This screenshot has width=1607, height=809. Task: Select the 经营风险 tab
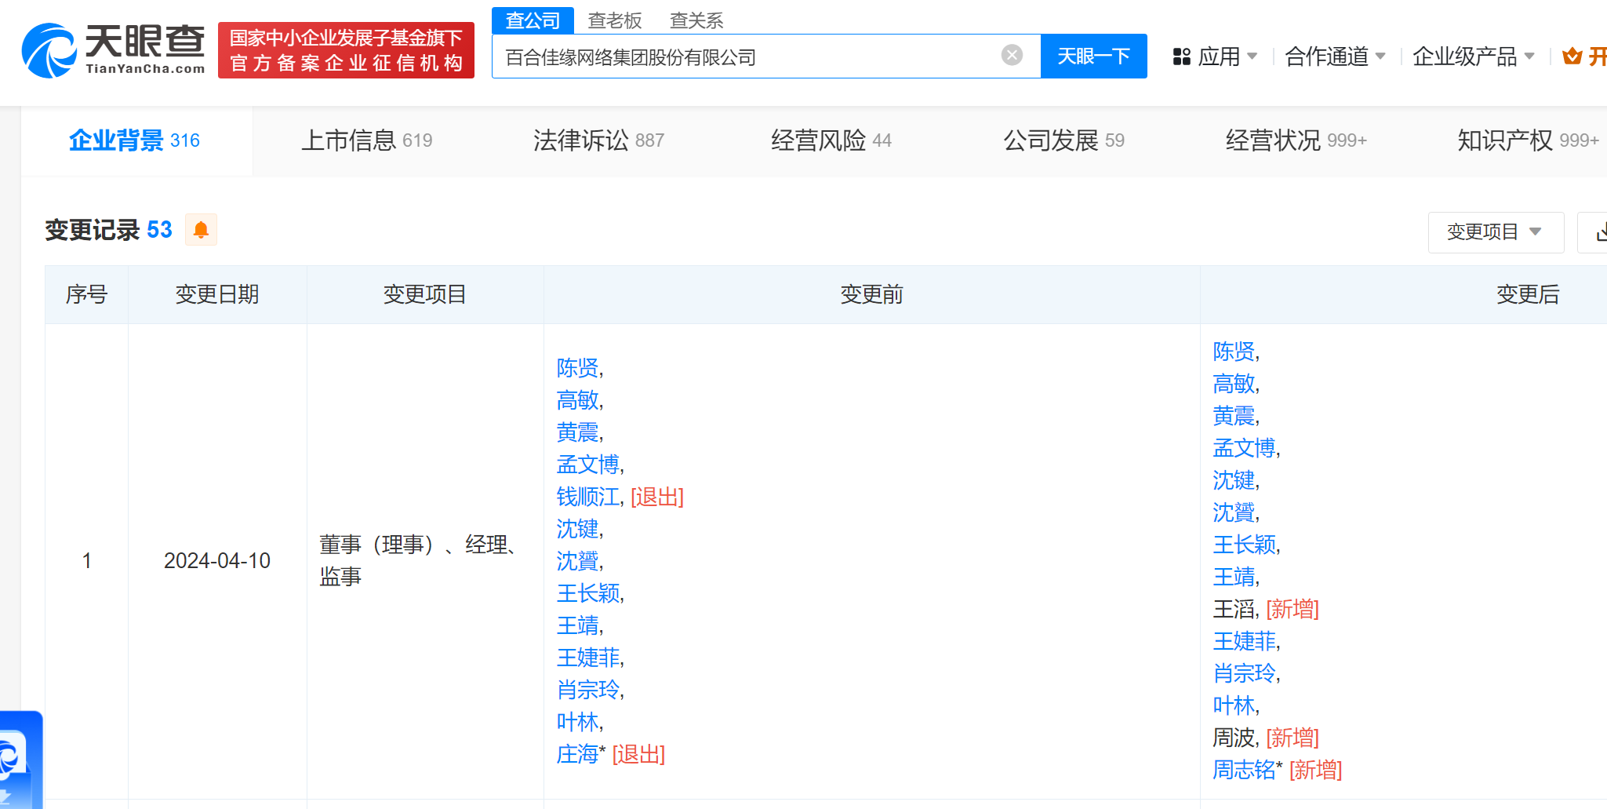pyautogui.click(x=831, y=140)
